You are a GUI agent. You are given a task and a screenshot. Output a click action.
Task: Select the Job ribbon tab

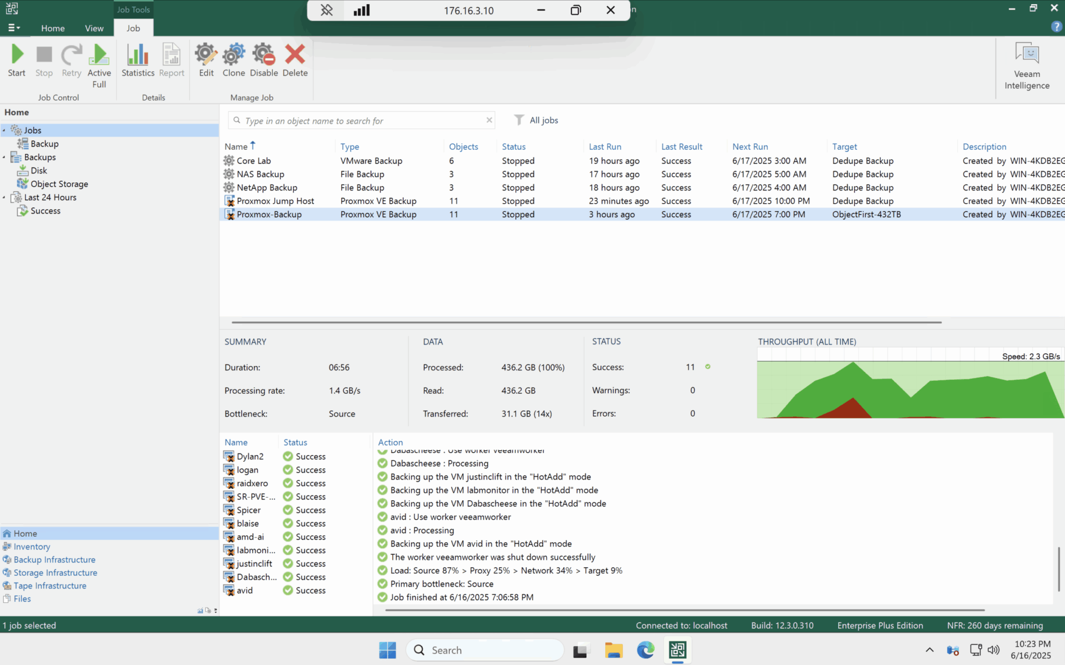point(133,28)
